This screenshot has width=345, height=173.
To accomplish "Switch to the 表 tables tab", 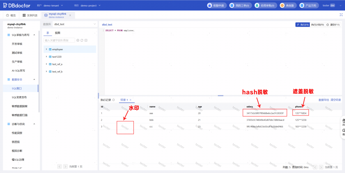I will coord(48,33).
